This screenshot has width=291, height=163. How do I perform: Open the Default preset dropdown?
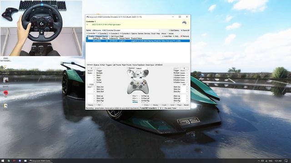coord(142,68)
